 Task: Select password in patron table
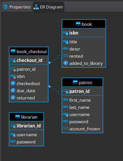82,122
